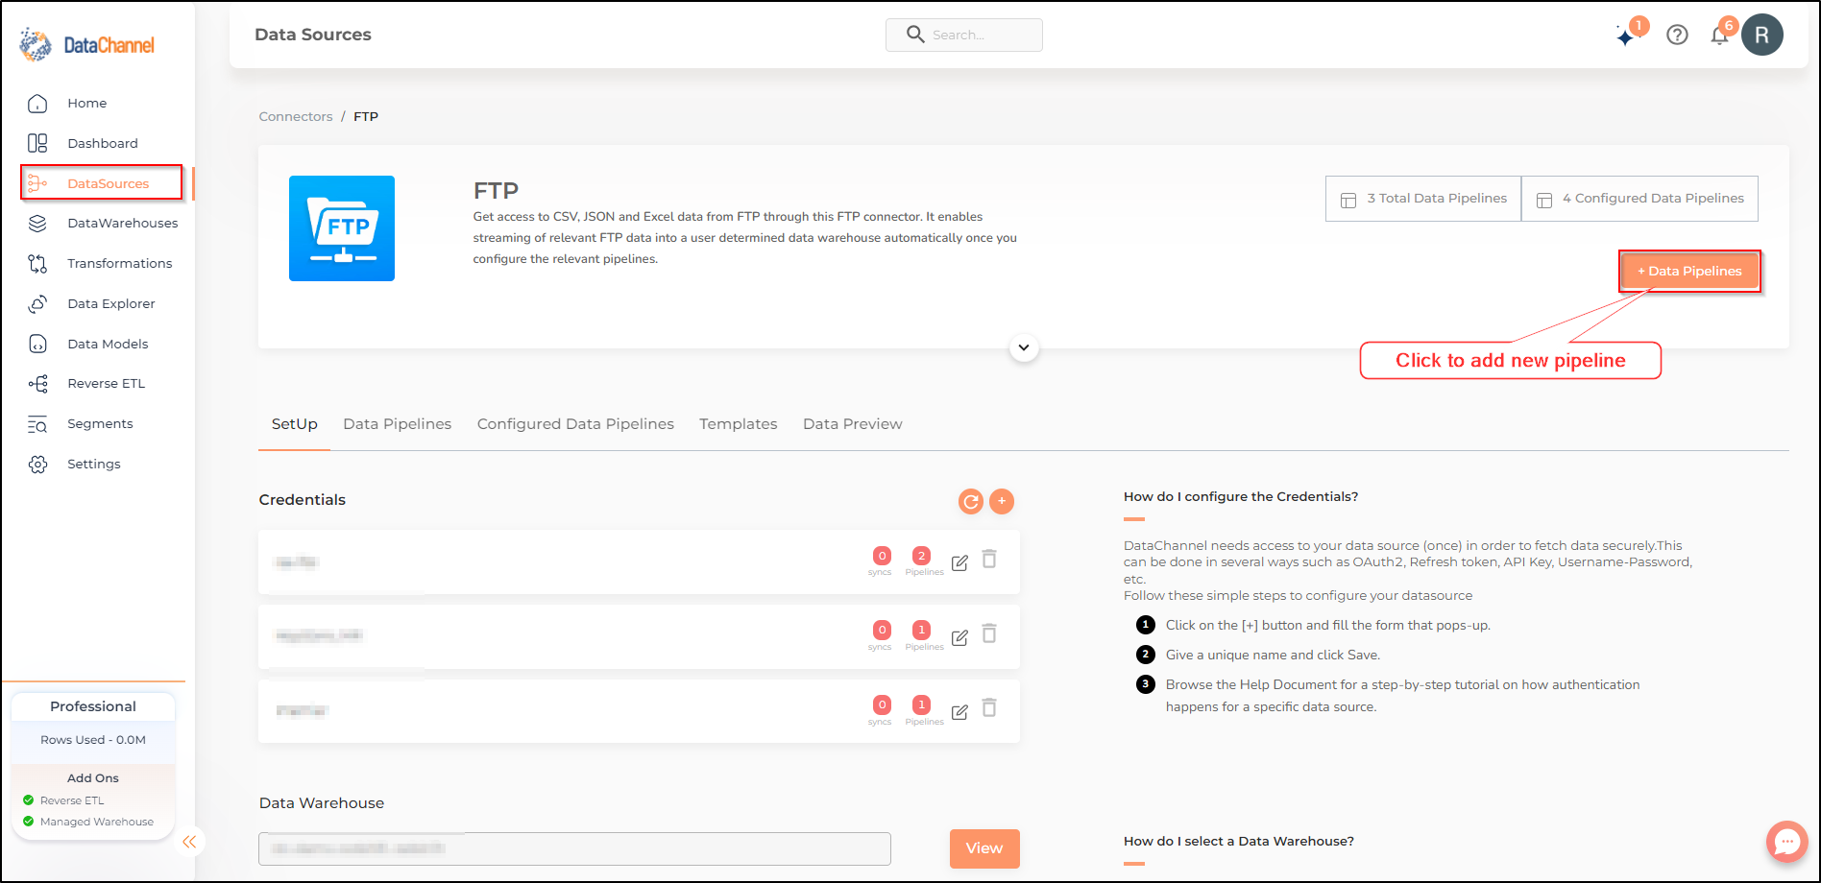This screenshot has width=1821, height=883.
Task: Open Data Explorer section
Action: coord(111,303)
